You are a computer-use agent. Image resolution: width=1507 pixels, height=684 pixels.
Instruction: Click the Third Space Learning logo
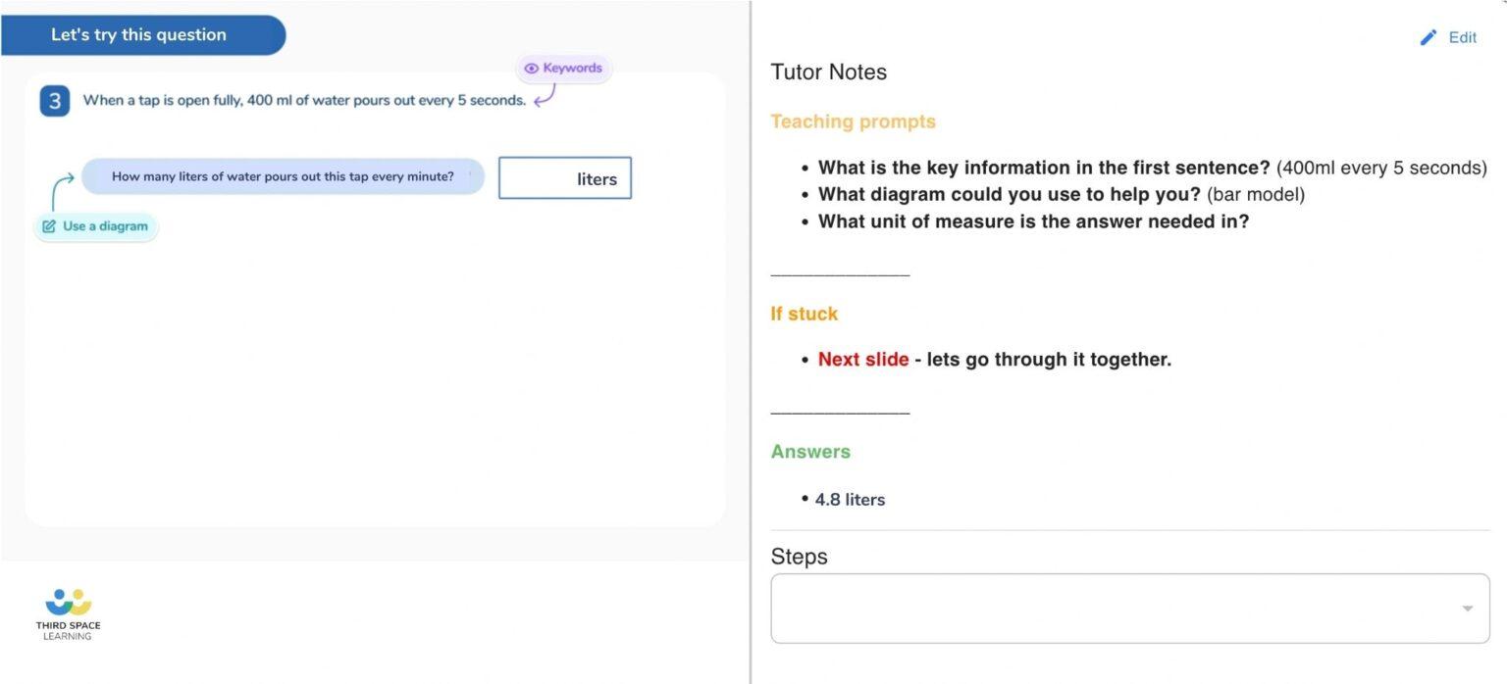pyautogui.click(x=66, y=612)
